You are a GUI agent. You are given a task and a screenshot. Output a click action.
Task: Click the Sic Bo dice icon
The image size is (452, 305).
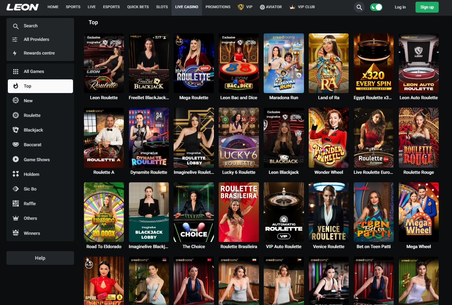tap(15, 189)
